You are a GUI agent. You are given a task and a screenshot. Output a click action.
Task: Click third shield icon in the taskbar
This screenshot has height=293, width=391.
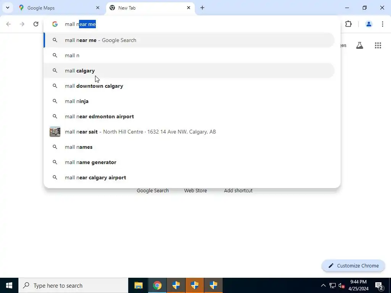point(213,285)
